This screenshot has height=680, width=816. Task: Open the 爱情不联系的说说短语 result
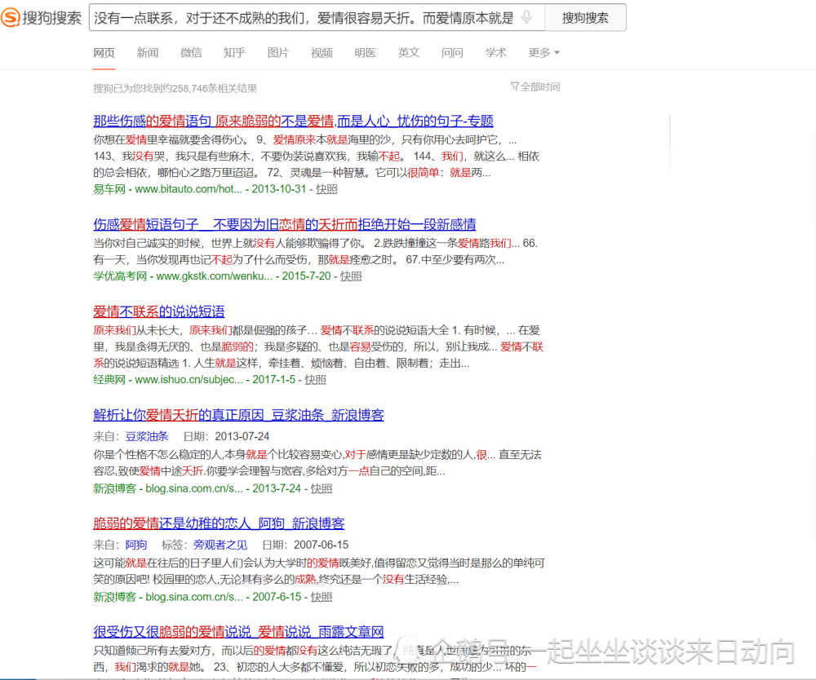(158, 311)
